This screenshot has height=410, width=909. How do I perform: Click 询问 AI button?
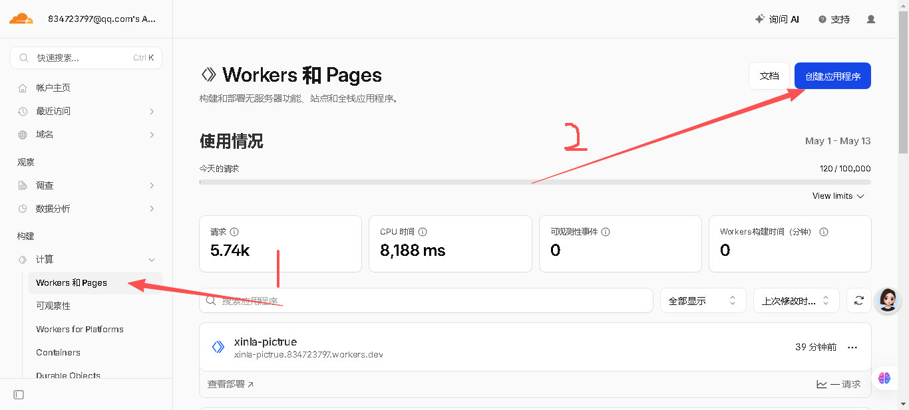(777, 19)
